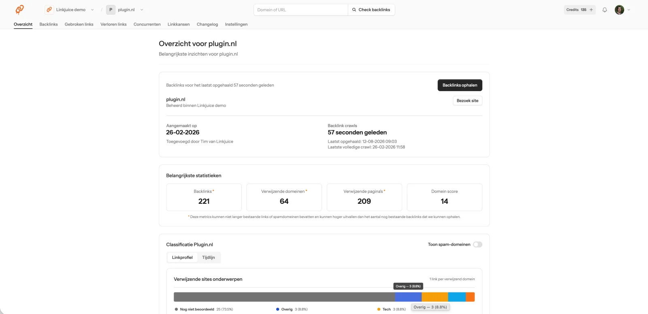The image size is (648, 314).
Task: Open the Verloren links tab
Action: point(113,24)
